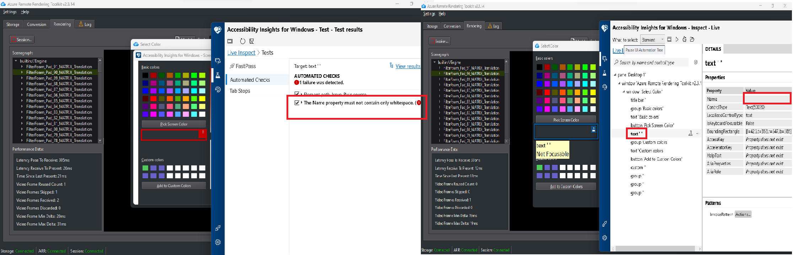Open Help menu in right-hand toolkit window

(442, 14)
